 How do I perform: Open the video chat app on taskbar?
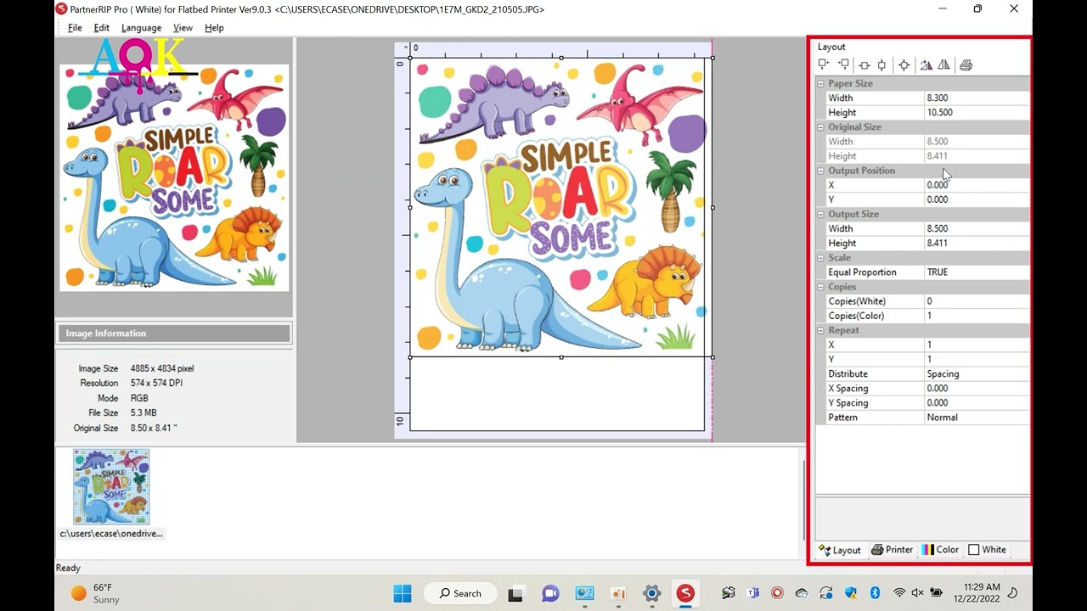click(550, 593)
